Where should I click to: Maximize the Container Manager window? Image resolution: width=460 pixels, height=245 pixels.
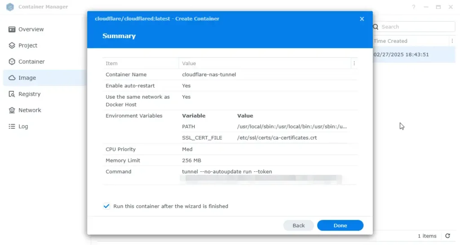pos(438,7)
